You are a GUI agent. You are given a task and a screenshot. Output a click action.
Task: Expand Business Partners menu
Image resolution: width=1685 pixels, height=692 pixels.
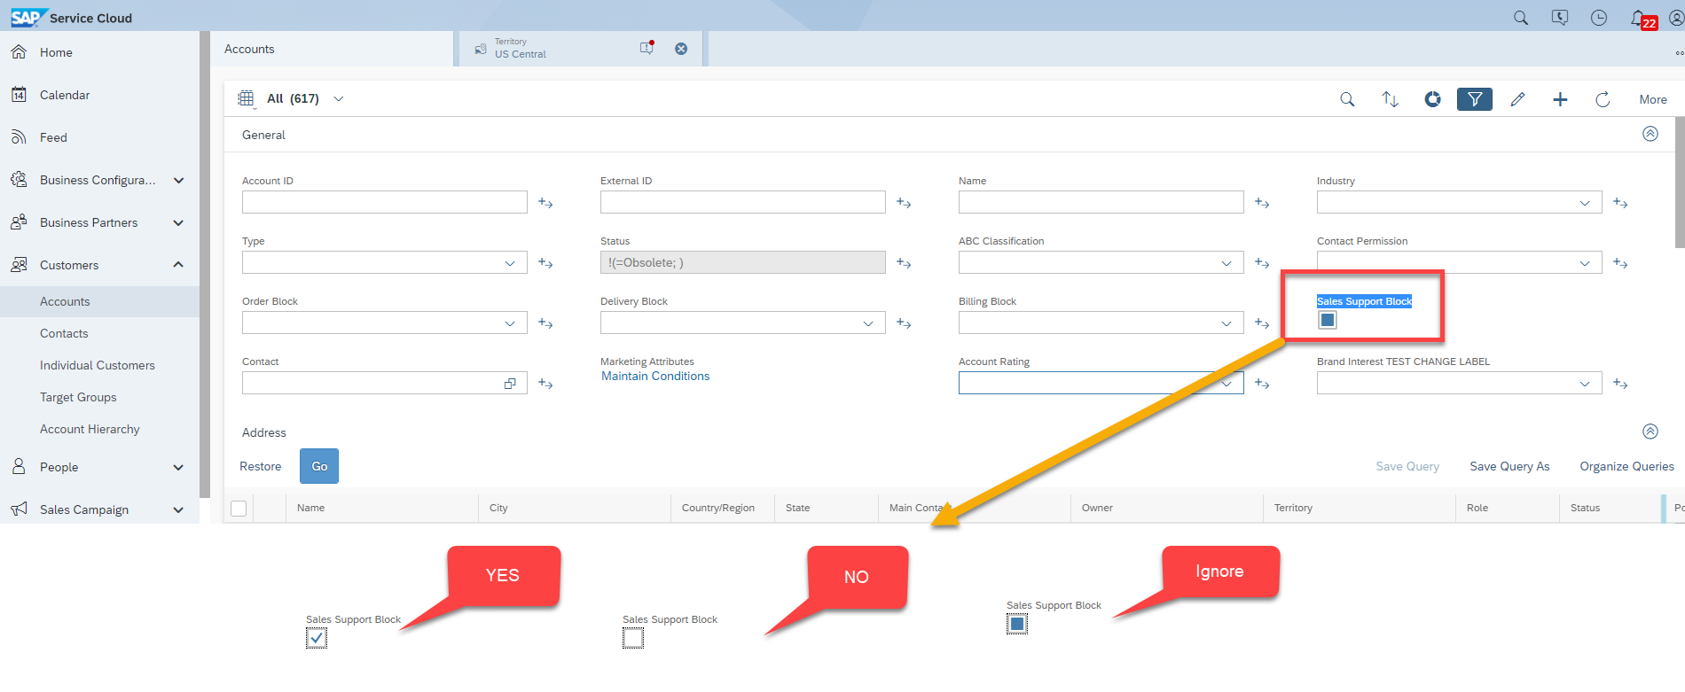coord(178,222)
